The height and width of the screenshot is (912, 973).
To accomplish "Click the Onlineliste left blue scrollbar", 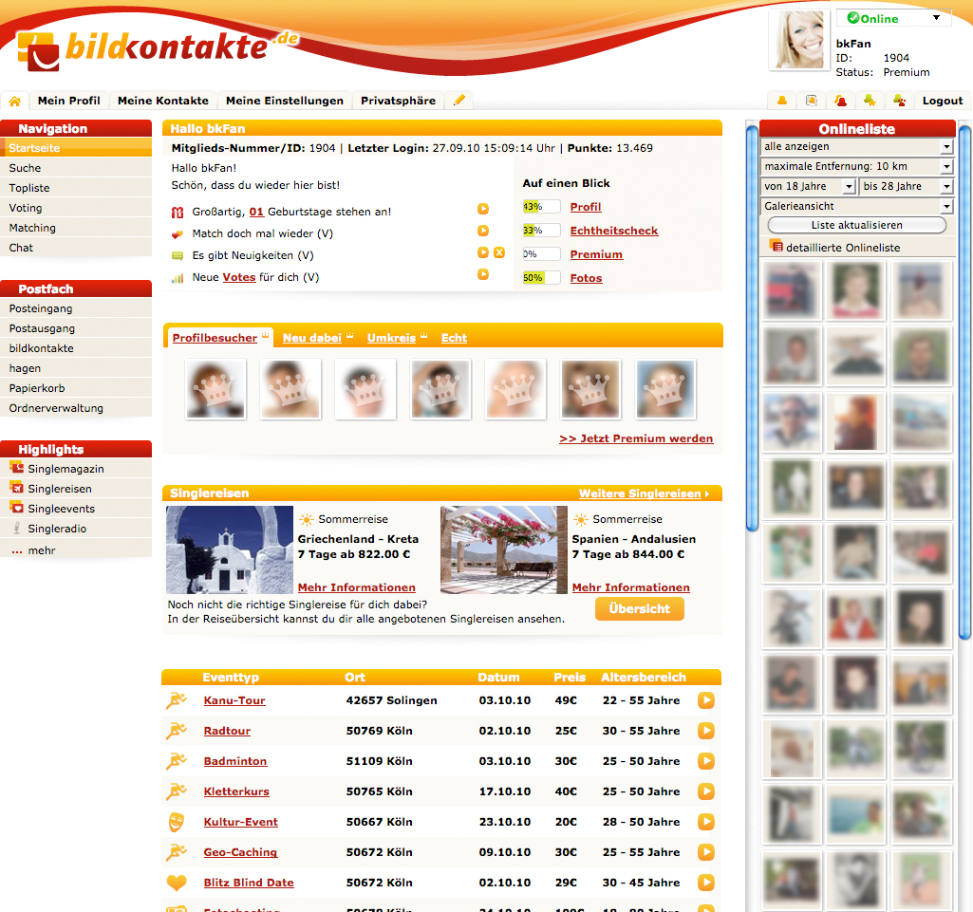I will click(x=752, y=328).
